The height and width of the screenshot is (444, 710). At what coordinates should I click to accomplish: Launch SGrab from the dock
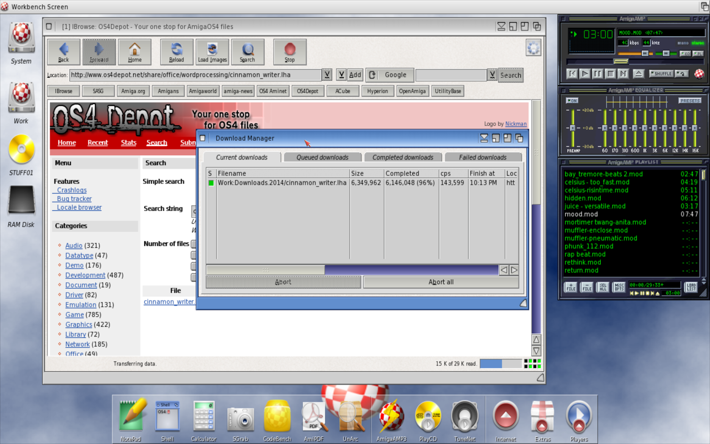click(240, 420)
